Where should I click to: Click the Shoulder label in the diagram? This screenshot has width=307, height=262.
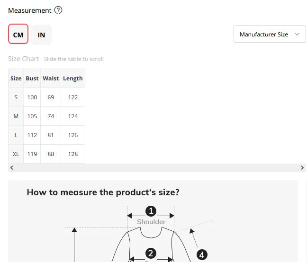151,222
